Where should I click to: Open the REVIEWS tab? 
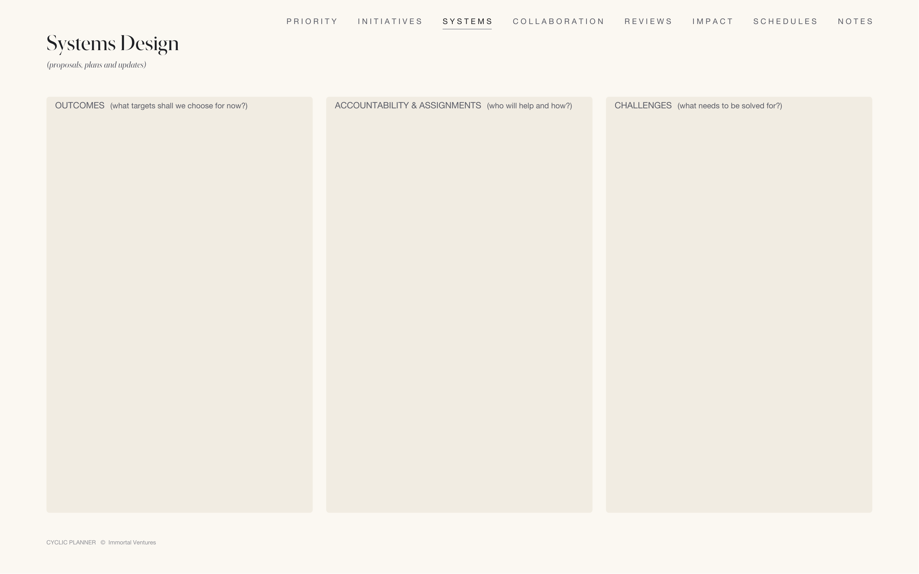click(648, 21)
